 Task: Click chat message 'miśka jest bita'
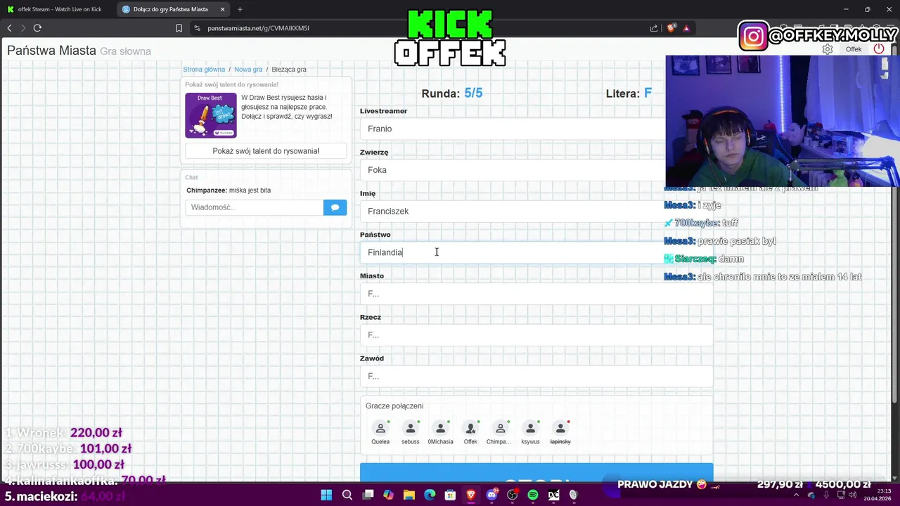point(250,190)
